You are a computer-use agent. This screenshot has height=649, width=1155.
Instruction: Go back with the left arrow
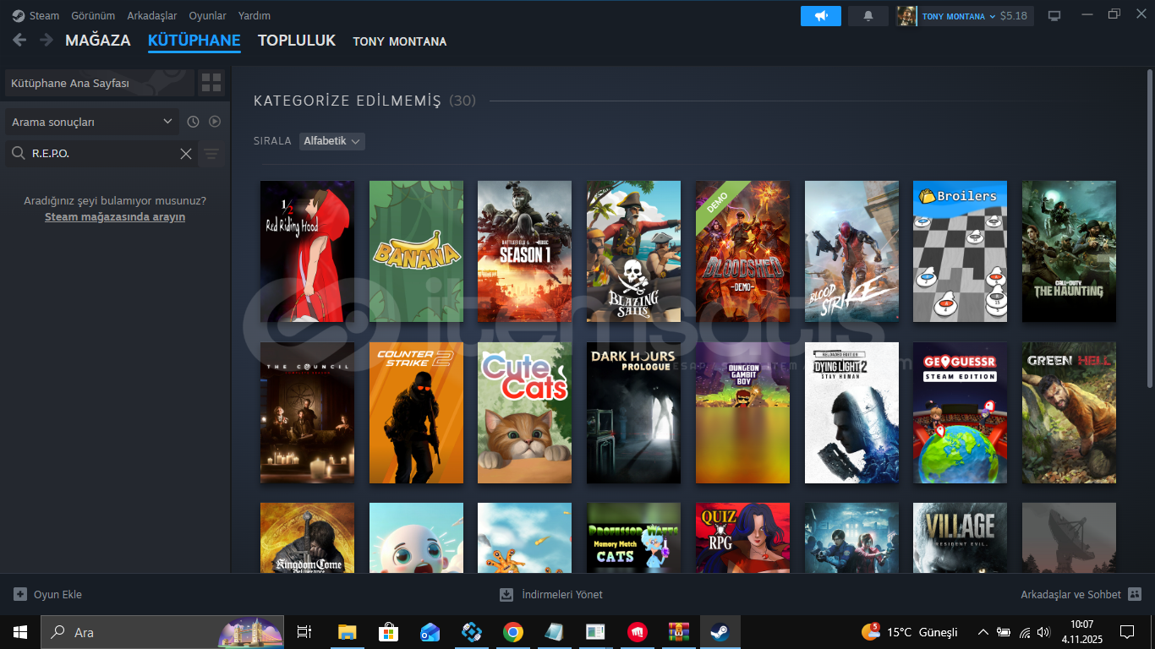point(19,41)
